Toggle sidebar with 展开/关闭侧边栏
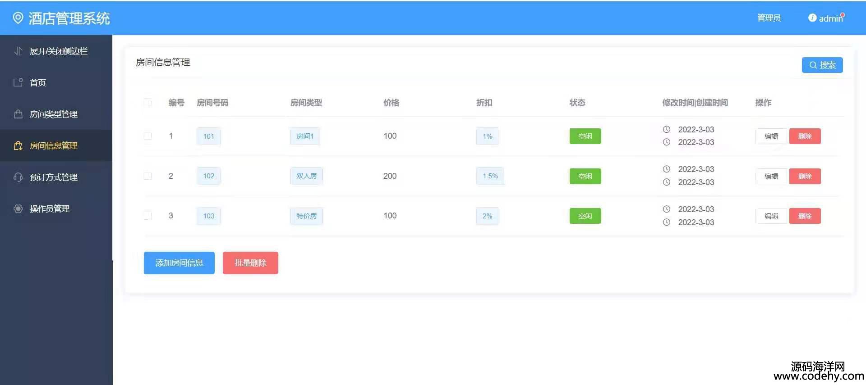Screen dimensions: 866x385 pos(56,51)
